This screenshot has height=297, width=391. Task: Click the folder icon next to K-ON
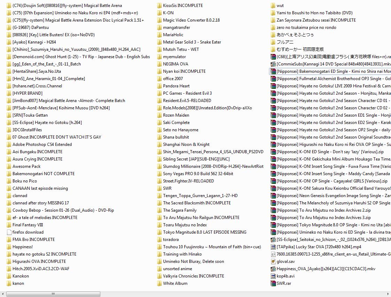(159, 13)
